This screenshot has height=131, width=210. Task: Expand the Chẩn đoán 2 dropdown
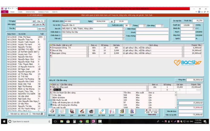(123, 35)
